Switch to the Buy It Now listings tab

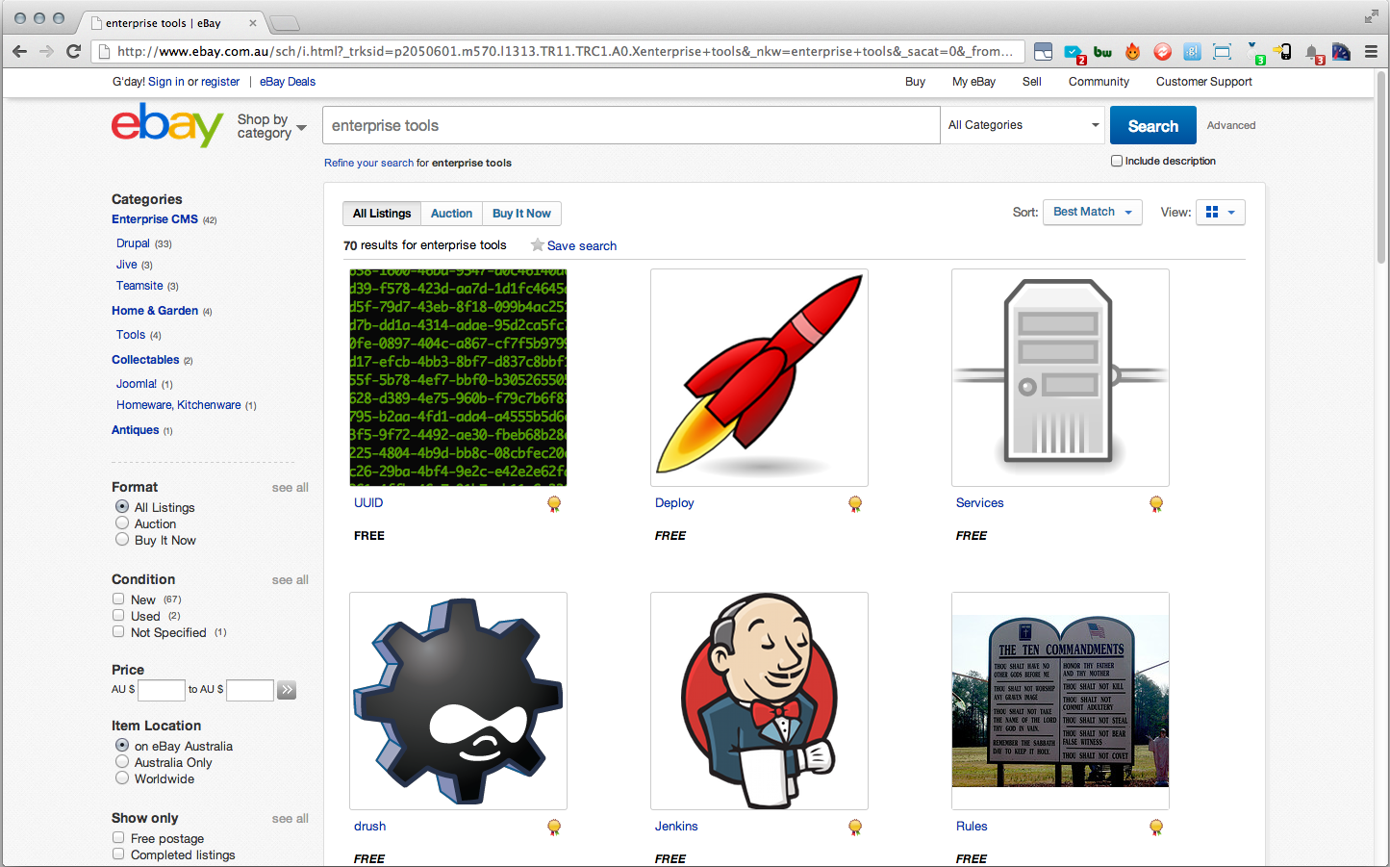[521, 214]
